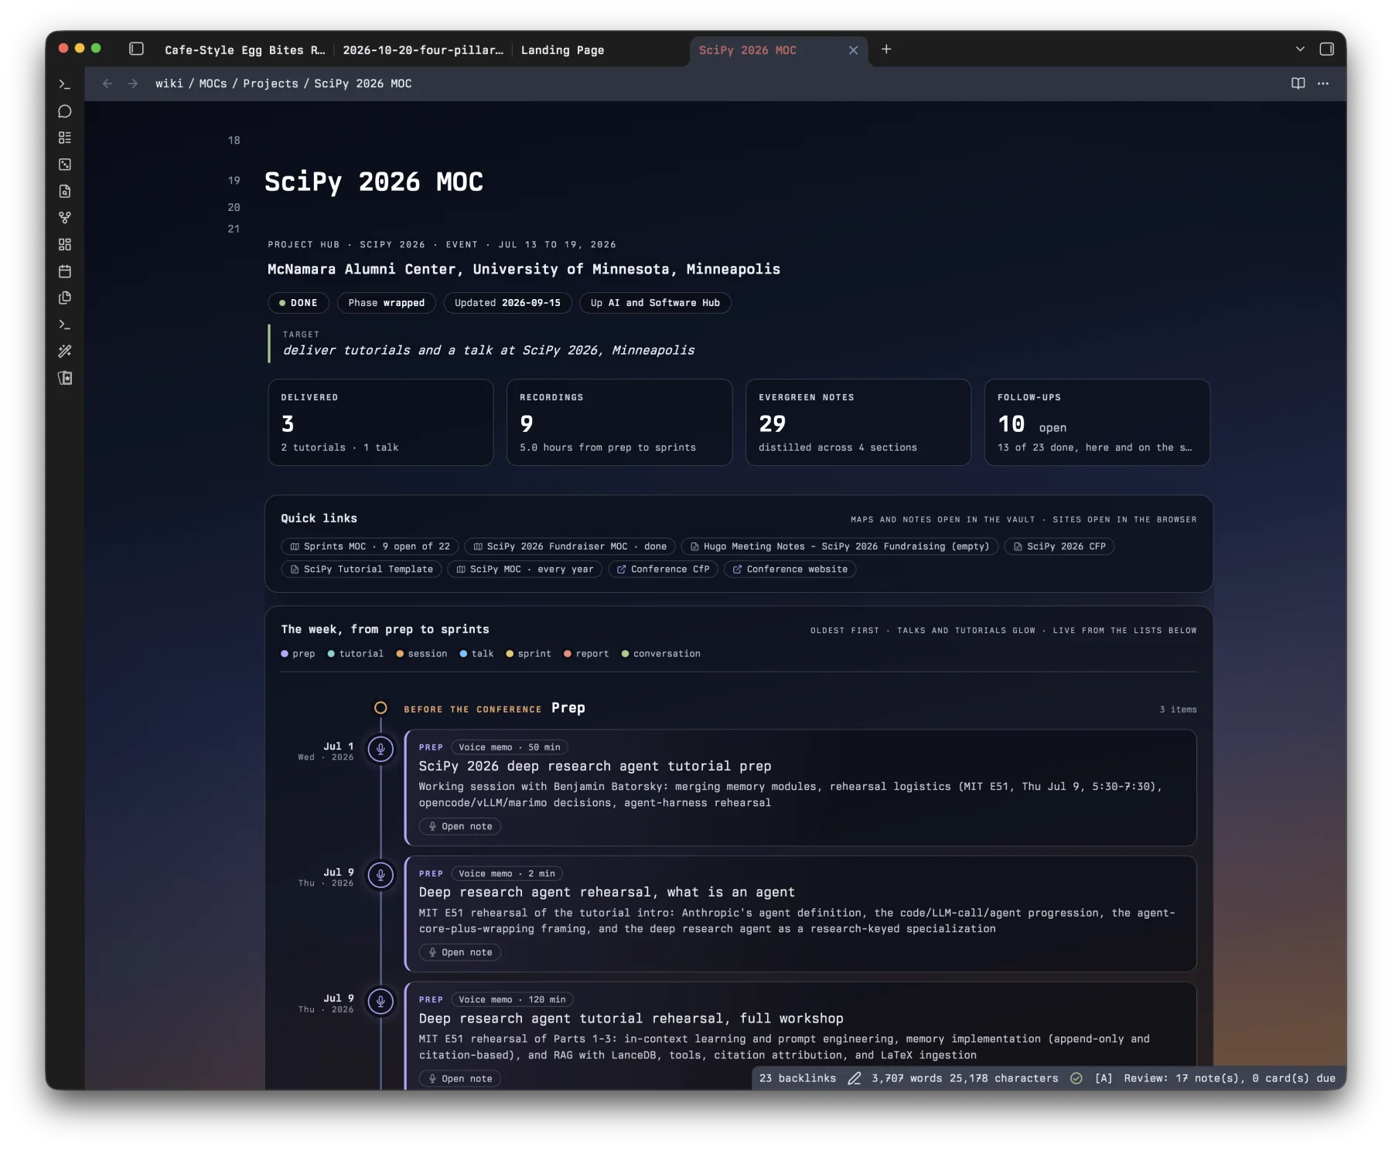1392x1150 pixels.
Task: Open SciPy MOC every year link
Action: [x=525, y=570]
